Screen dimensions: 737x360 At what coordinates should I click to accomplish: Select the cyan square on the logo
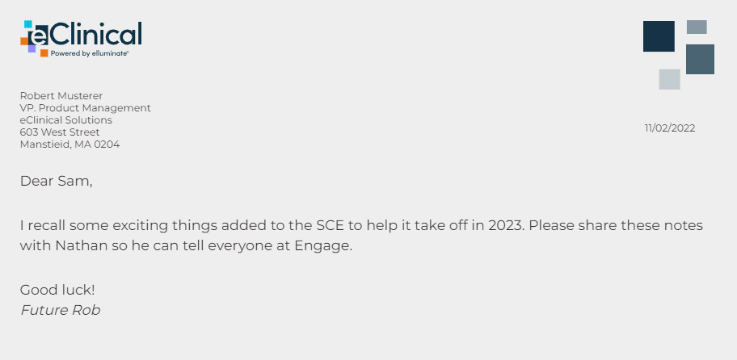click(x=29, y=25)
